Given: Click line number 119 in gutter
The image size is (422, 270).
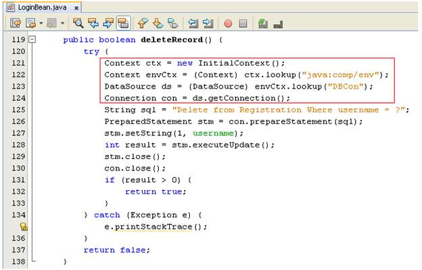Looking at the screenshot, I should pos(18,39).
